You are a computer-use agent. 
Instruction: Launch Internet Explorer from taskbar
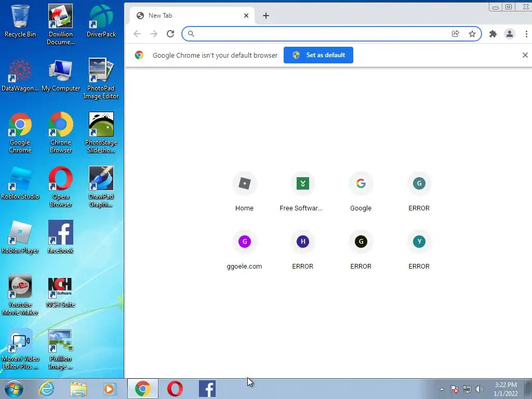[46, 389]
